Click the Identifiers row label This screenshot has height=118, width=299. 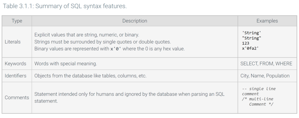click(x=15, y=76)
